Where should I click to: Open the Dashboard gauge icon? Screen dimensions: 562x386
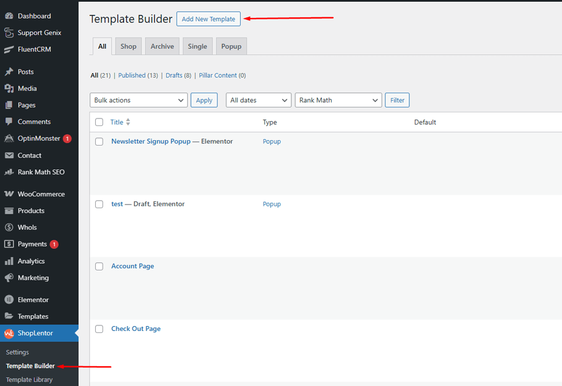(x=9, y=16)
